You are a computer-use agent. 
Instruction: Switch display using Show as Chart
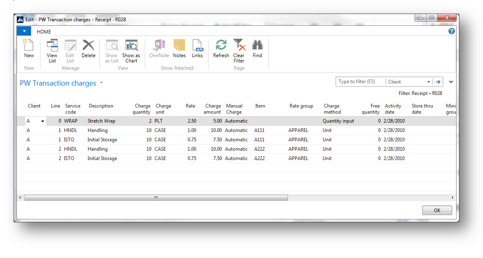point(131,48)
